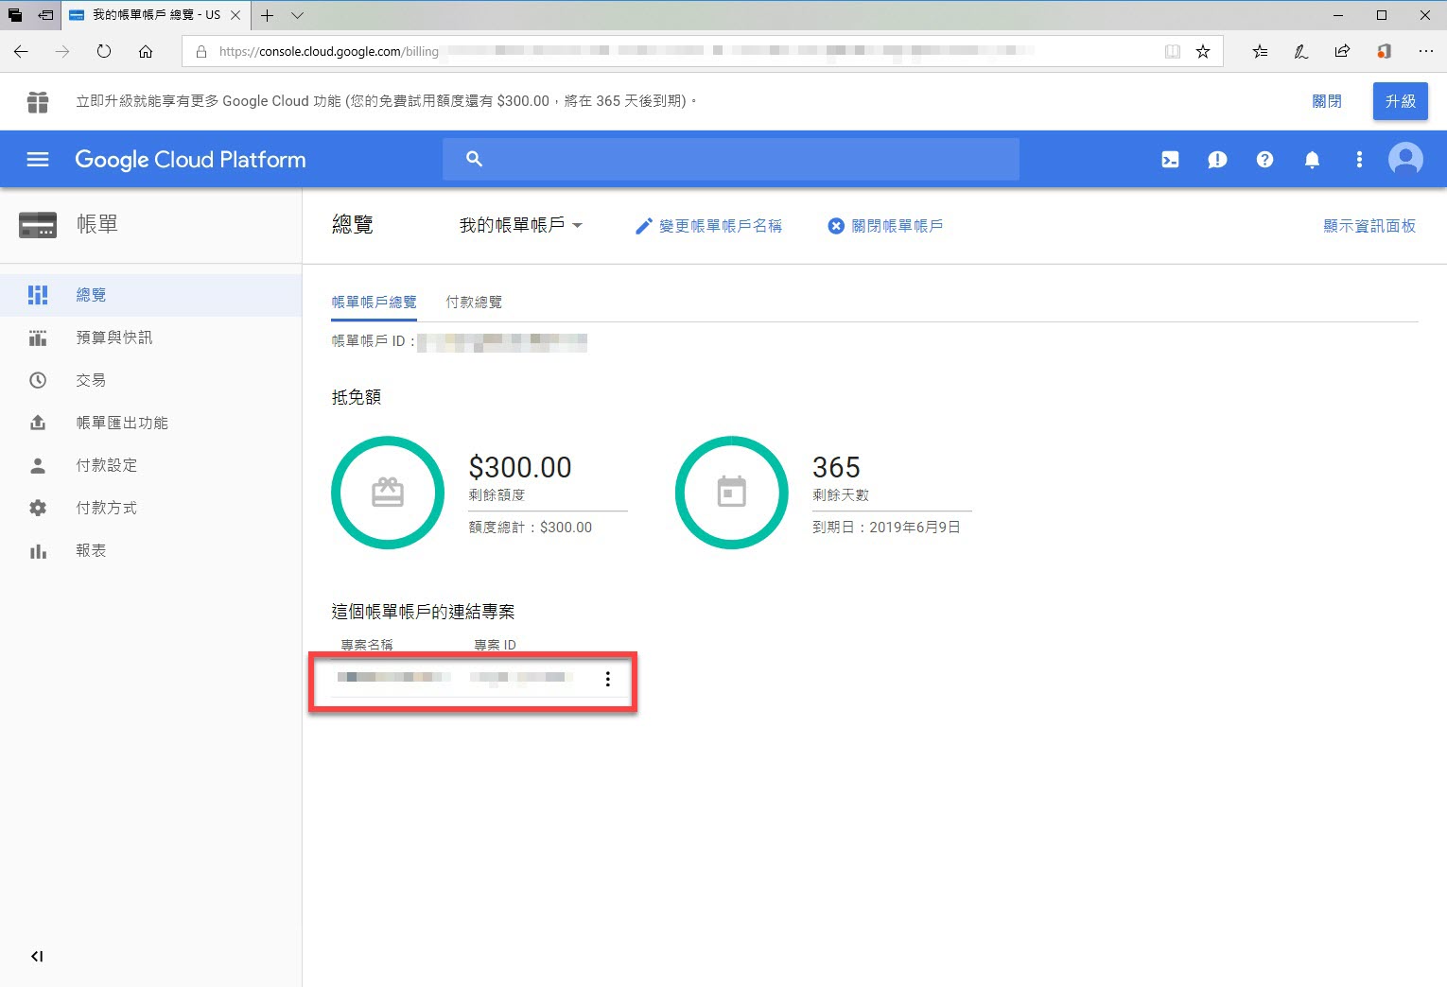Click the 到期日:2019年6月9日 text
The width and height of the screenshot is (1447, 987).
coord(886,528)
